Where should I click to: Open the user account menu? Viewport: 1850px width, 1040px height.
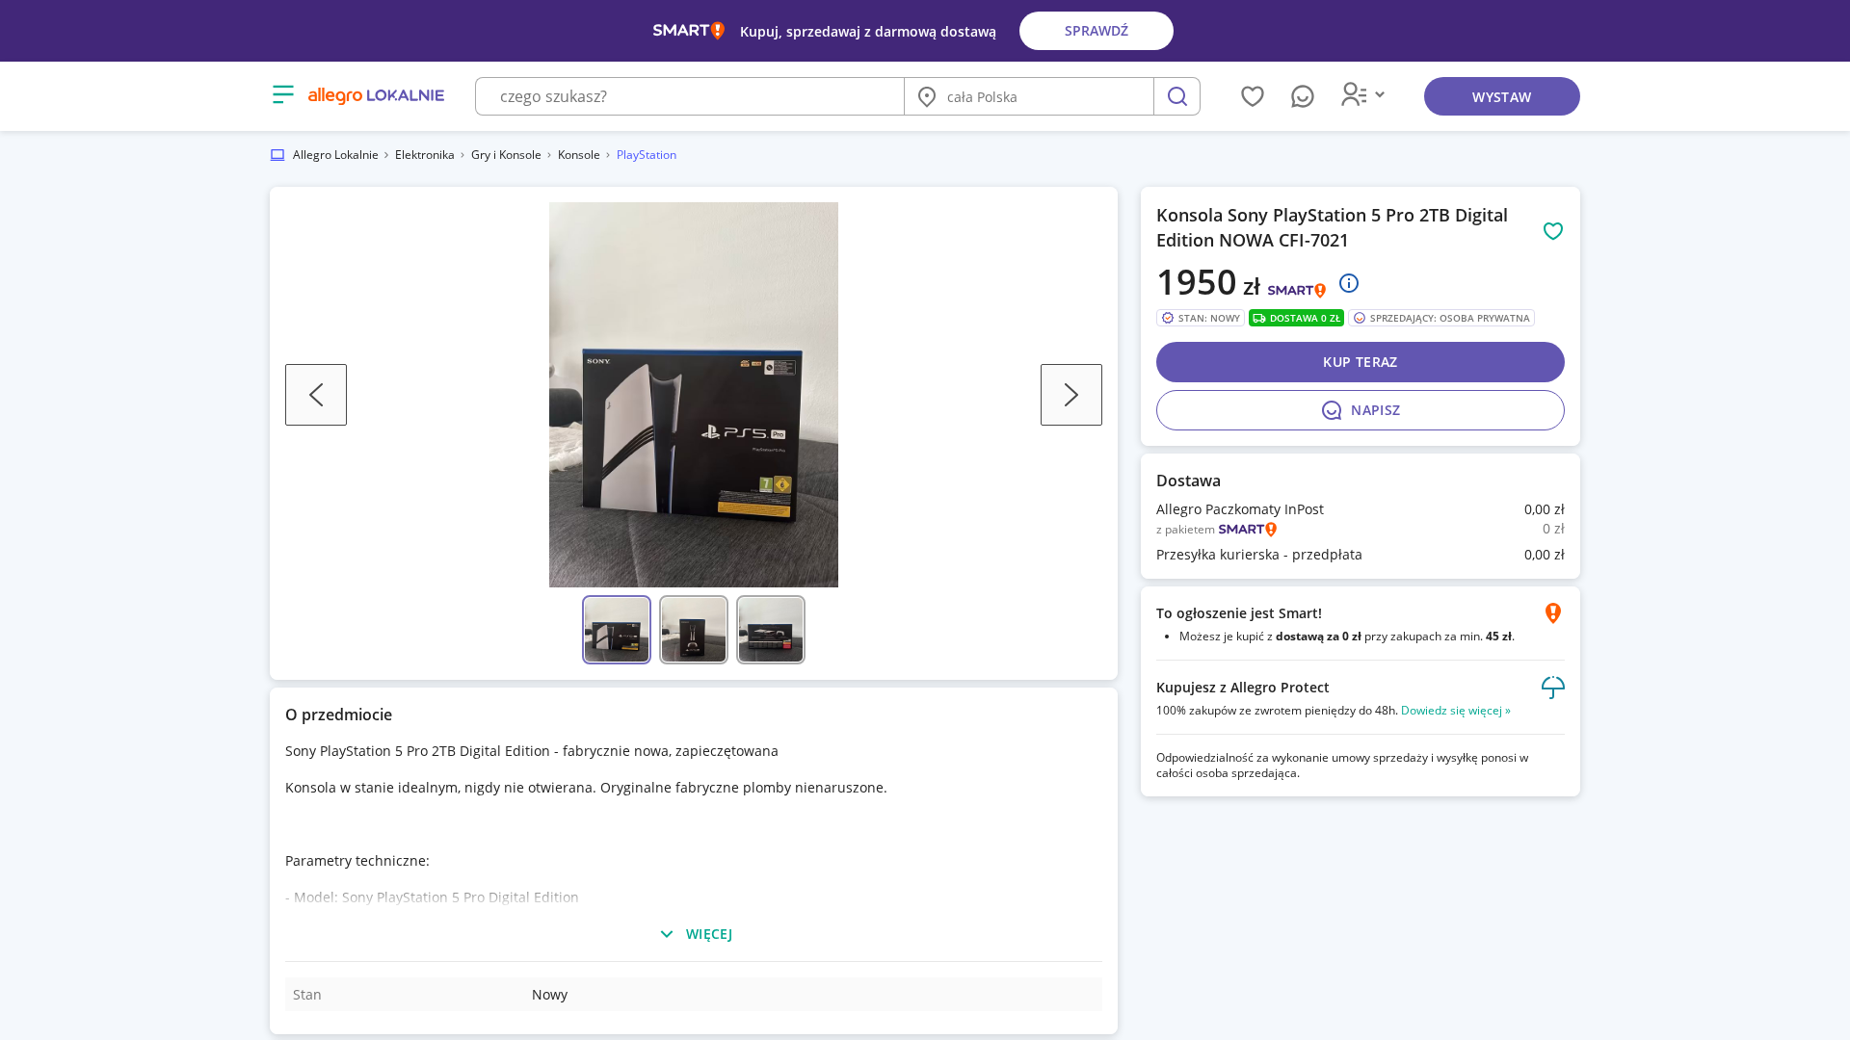[1362, 94]
